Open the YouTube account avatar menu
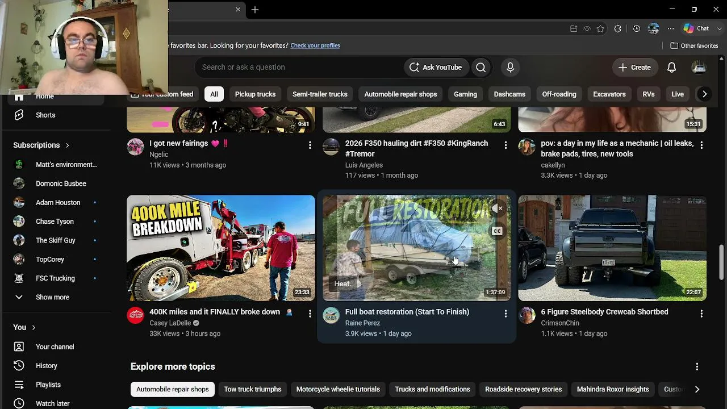Image resolution: width=727 pixels, height=409 pixels. pos(699,67)
